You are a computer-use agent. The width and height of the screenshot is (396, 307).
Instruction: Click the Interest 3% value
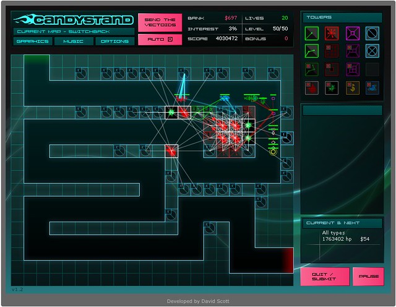(233, 28)
